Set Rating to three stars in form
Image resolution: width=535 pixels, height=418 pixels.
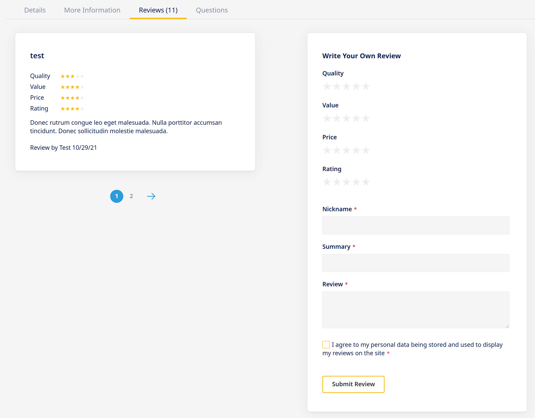click(346, 182)
